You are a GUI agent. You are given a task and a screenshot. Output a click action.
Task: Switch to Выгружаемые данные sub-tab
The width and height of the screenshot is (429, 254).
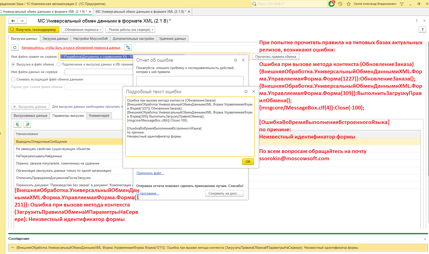click(31, 116)
